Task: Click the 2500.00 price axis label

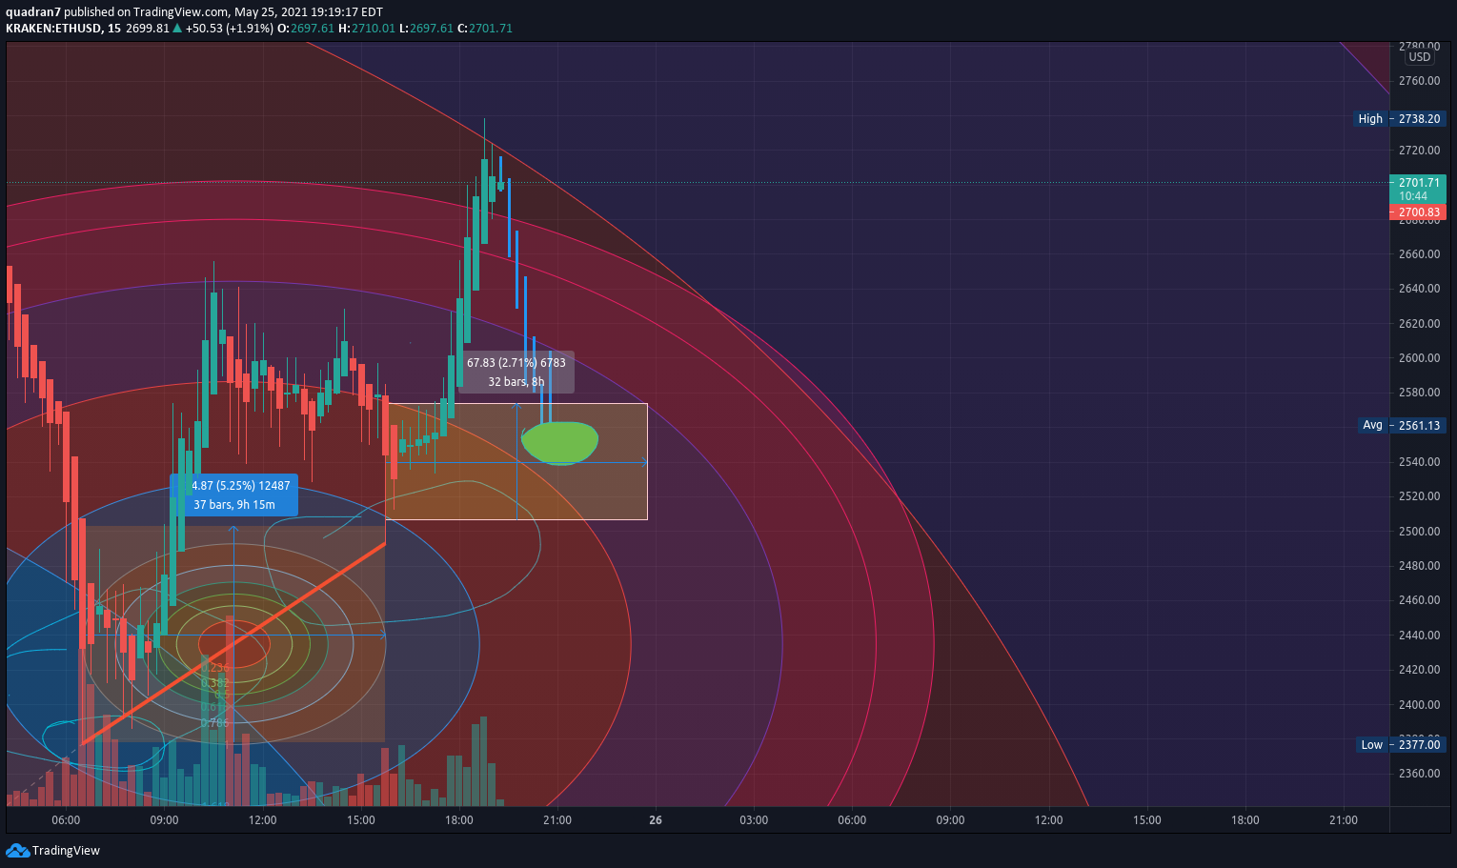Action: coord(1419,531)
